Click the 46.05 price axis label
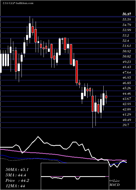The height and width of the screenshot is (190, 136). 127,83
